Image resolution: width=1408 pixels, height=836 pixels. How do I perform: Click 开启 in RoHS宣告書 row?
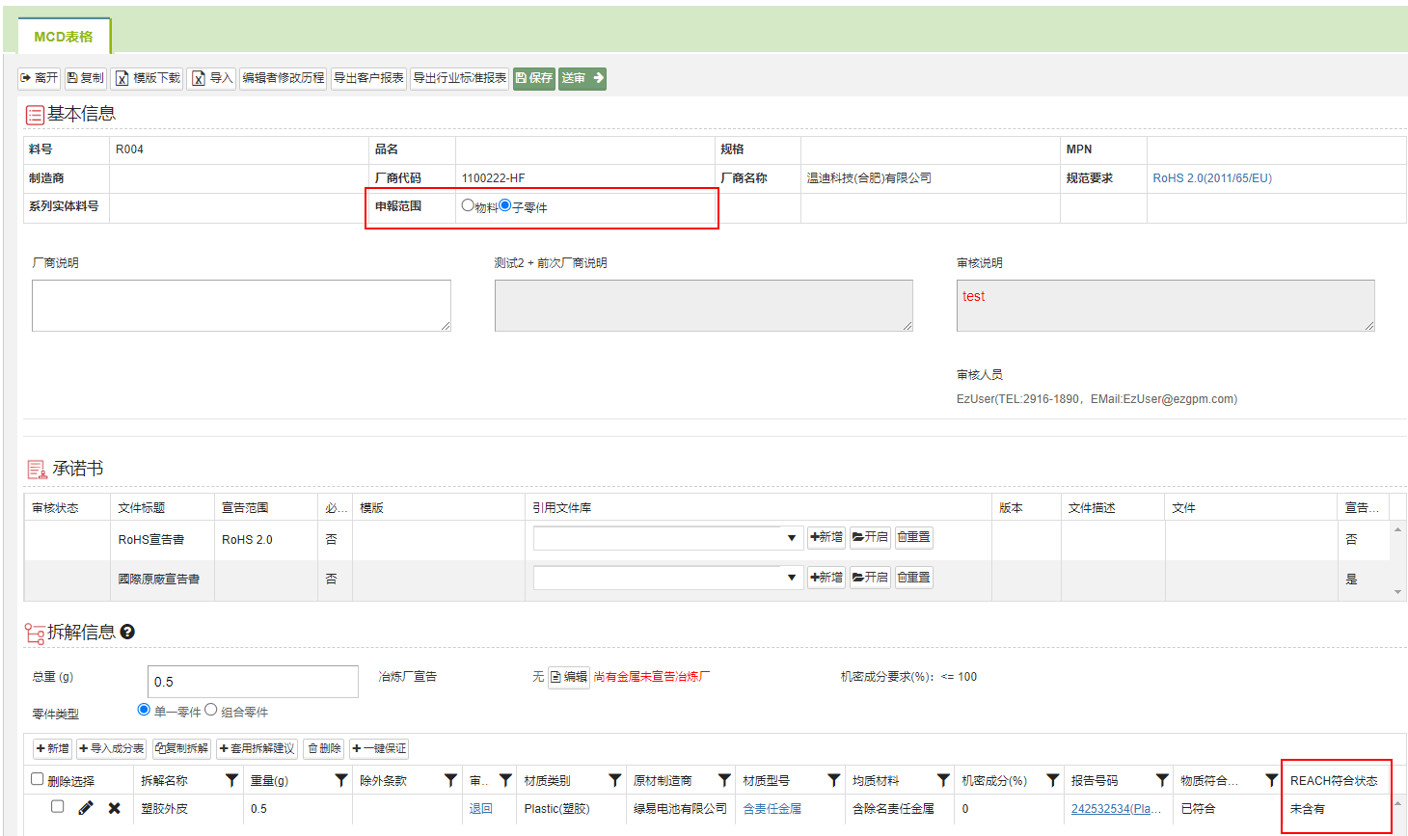pos(870,537)
